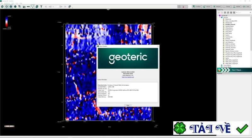This screenshot has height=138, width=252.
Task: Click the Next Steps banner
Action: pos(234,70)
